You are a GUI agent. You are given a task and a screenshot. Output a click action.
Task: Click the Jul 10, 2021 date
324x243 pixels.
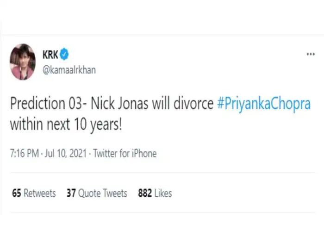click(66, 154)
